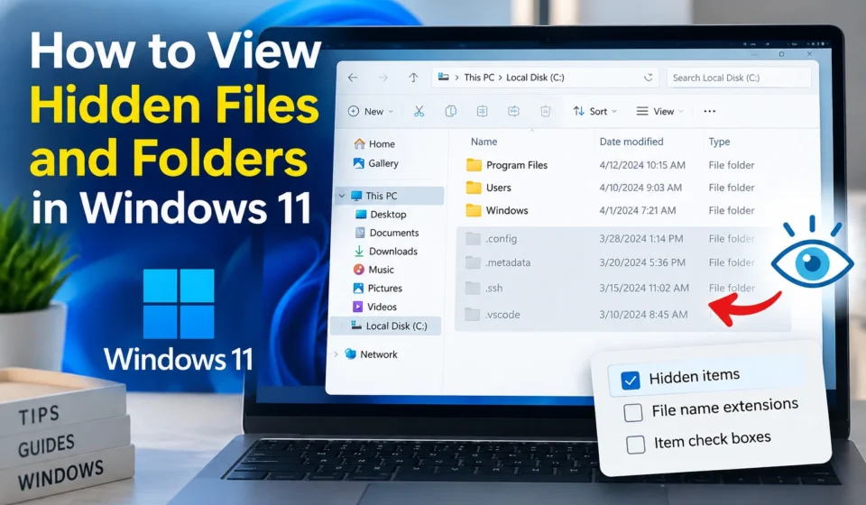Click the date 3/15/2024 11:02 AM
866x505 pixels.
coord(644,288)
